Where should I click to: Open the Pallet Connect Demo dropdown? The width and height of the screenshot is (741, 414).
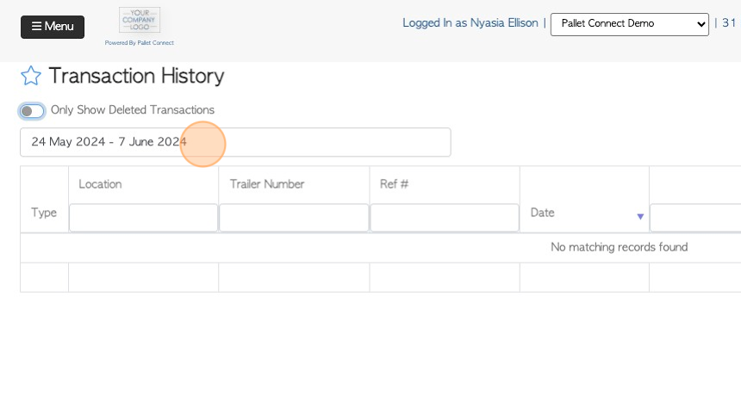click(x=629, y=24)
